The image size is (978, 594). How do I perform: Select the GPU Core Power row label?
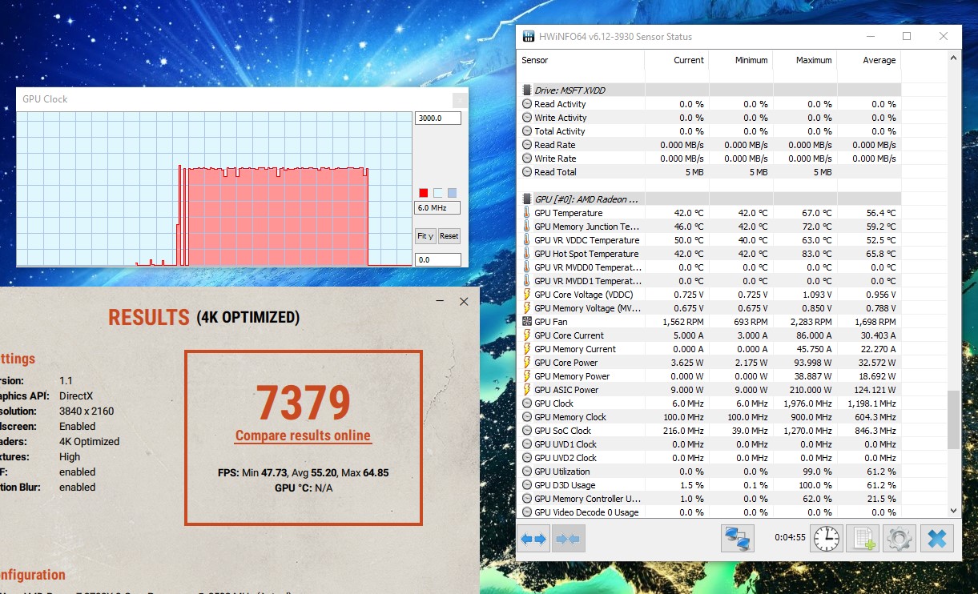[566, 363]
